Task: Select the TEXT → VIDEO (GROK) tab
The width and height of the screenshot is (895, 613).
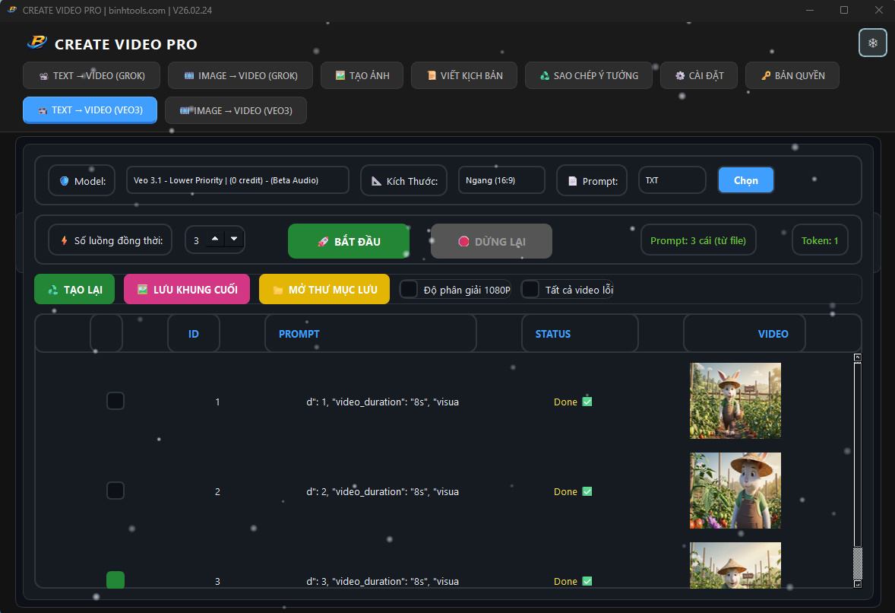Action: click(91, 75)
